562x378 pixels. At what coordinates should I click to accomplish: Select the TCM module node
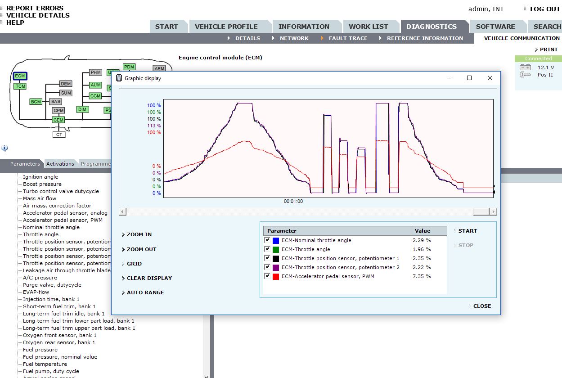(x=20, y=86)
